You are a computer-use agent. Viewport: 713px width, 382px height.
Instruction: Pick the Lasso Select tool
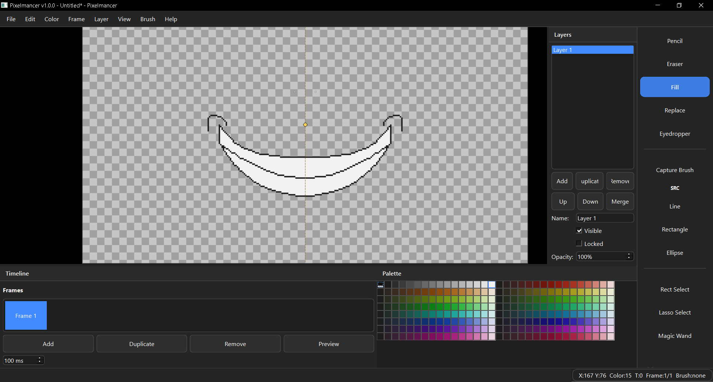coord(674,313)
